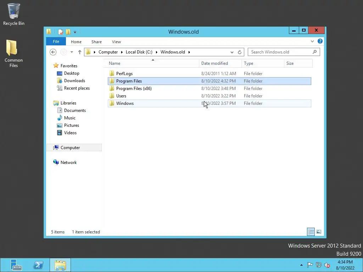Open the Recycle Bin desktop icon
Viewport: 363px width, 272px height.
click(14, 14)
